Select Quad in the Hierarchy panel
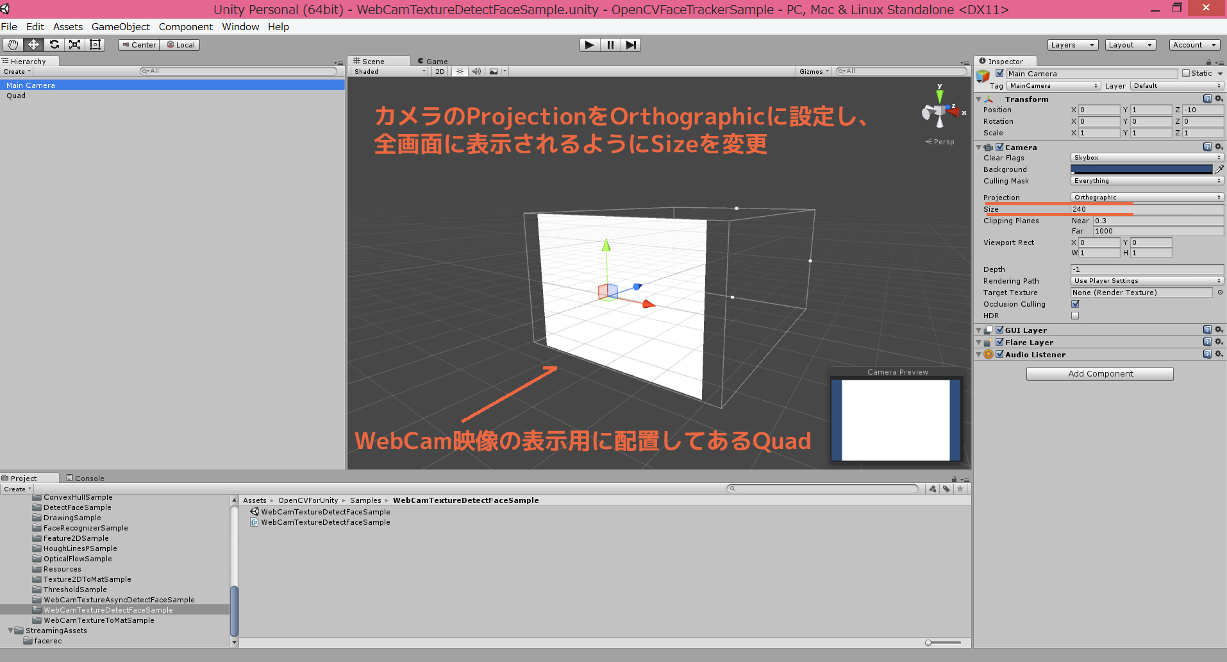This screenshot has width=1227, height=662. [x=15, y=96]
